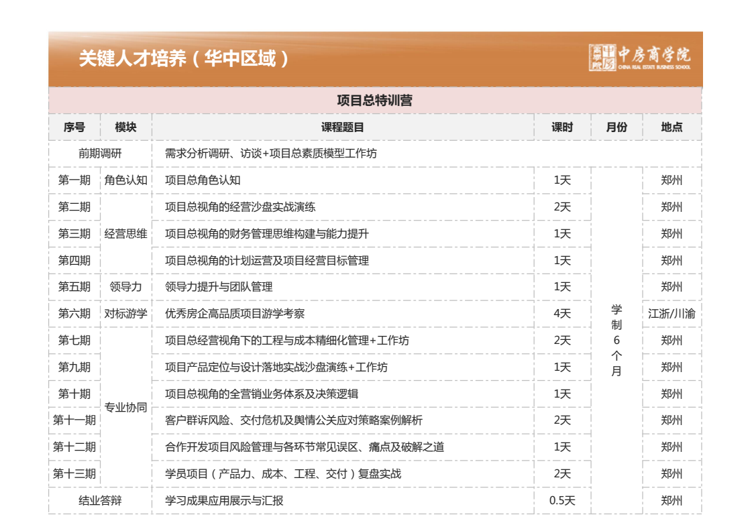Image resolution: width=752 pixels, height=529 pixels.
Task: Click the 江浙/川渝 location cell
Action: tap(672, 313)
